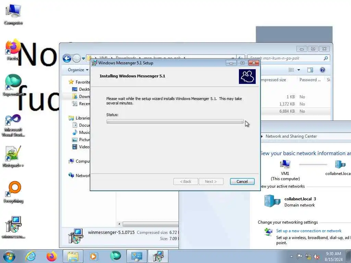The width and height of the screenshot is (351, 263).
Task: Open the Computer desktop icon
Action: coord(13,14)
